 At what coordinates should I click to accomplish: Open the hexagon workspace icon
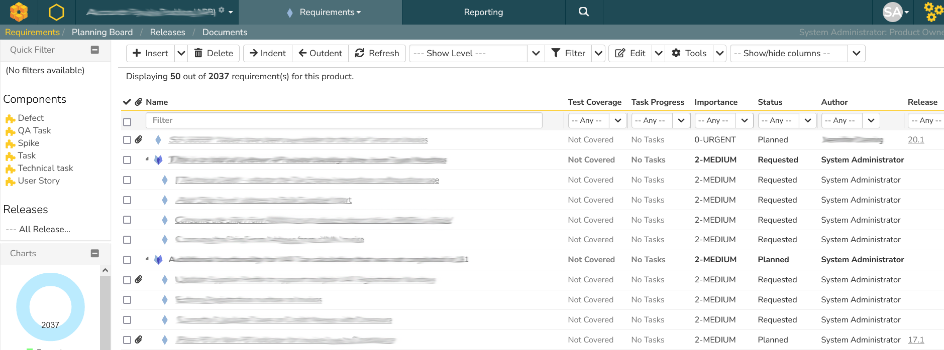click(x=56, y=12)
